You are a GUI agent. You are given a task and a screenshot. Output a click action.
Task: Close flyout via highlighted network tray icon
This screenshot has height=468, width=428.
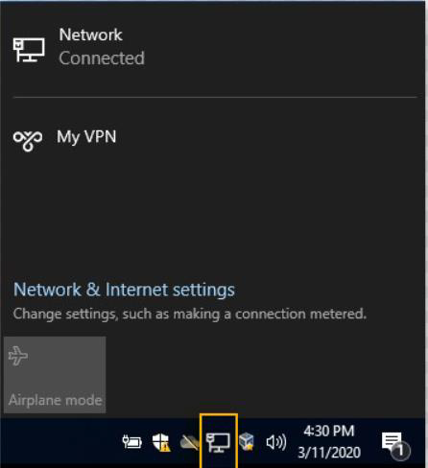pyautogui.click(x=219, y=441)
